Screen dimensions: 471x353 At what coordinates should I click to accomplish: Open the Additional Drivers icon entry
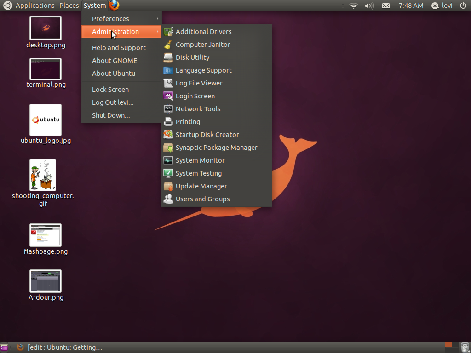point(168,32)
